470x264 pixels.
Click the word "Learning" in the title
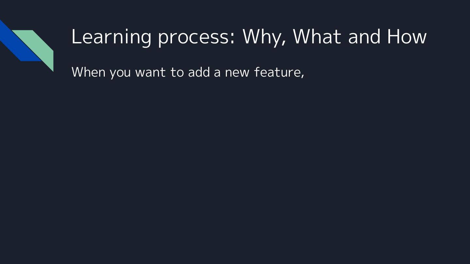pyautogui.click(x=111, y=37)
